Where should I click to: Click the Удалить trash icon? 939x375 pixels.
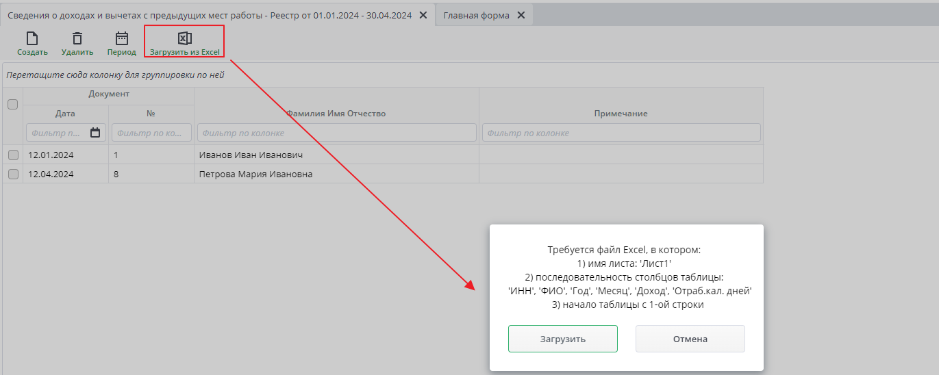click(x=77, y=38)
